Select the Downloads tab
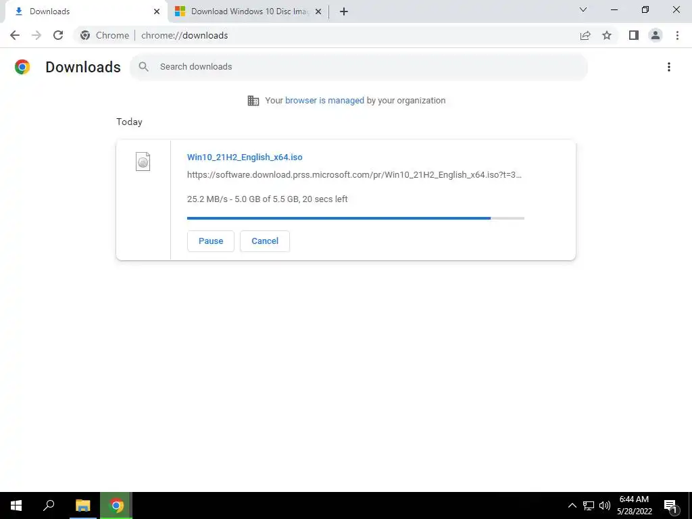Viewport: 692px width, 519px height. point(86,11)
